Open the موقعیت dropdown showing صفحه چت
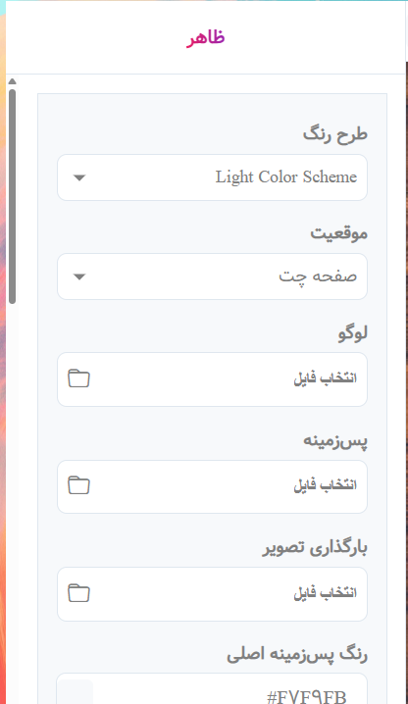Image resolution: width=408 pixels, height=704 pixels. click(212, 277)
